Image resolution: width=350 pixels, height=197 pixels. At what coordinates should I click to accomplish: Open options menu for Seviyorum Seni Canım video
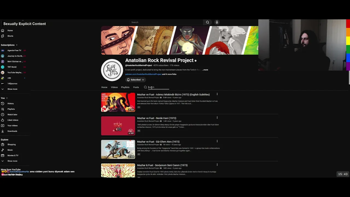tap(217, 165)
